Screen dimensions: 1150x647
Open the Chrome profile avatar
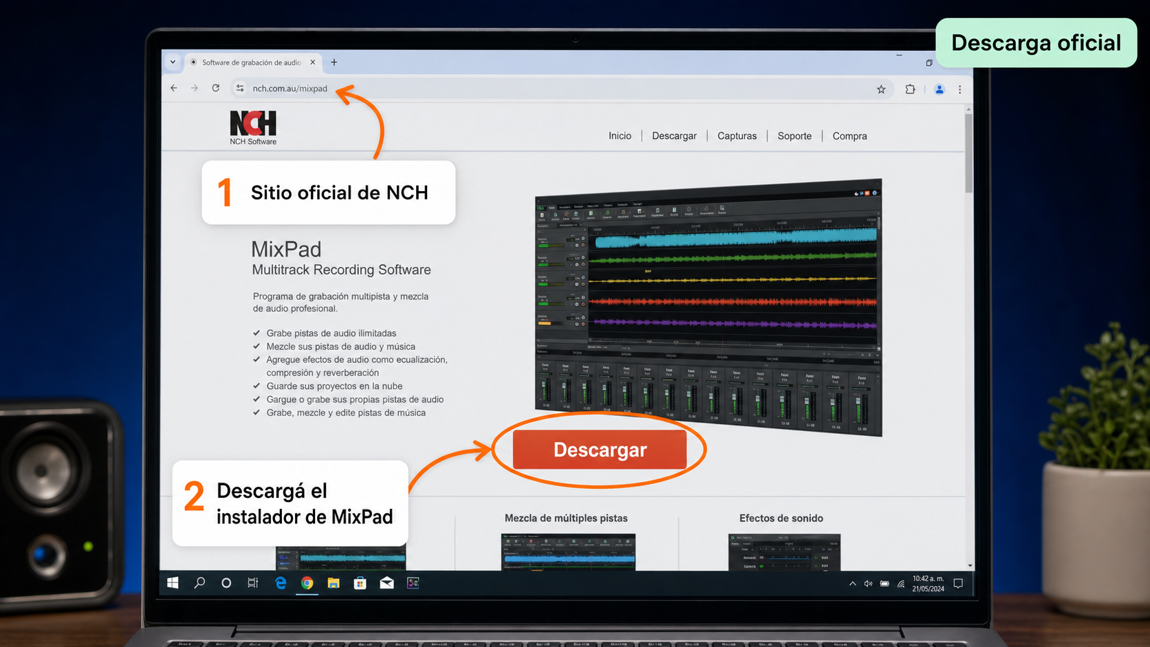(940, 89)
